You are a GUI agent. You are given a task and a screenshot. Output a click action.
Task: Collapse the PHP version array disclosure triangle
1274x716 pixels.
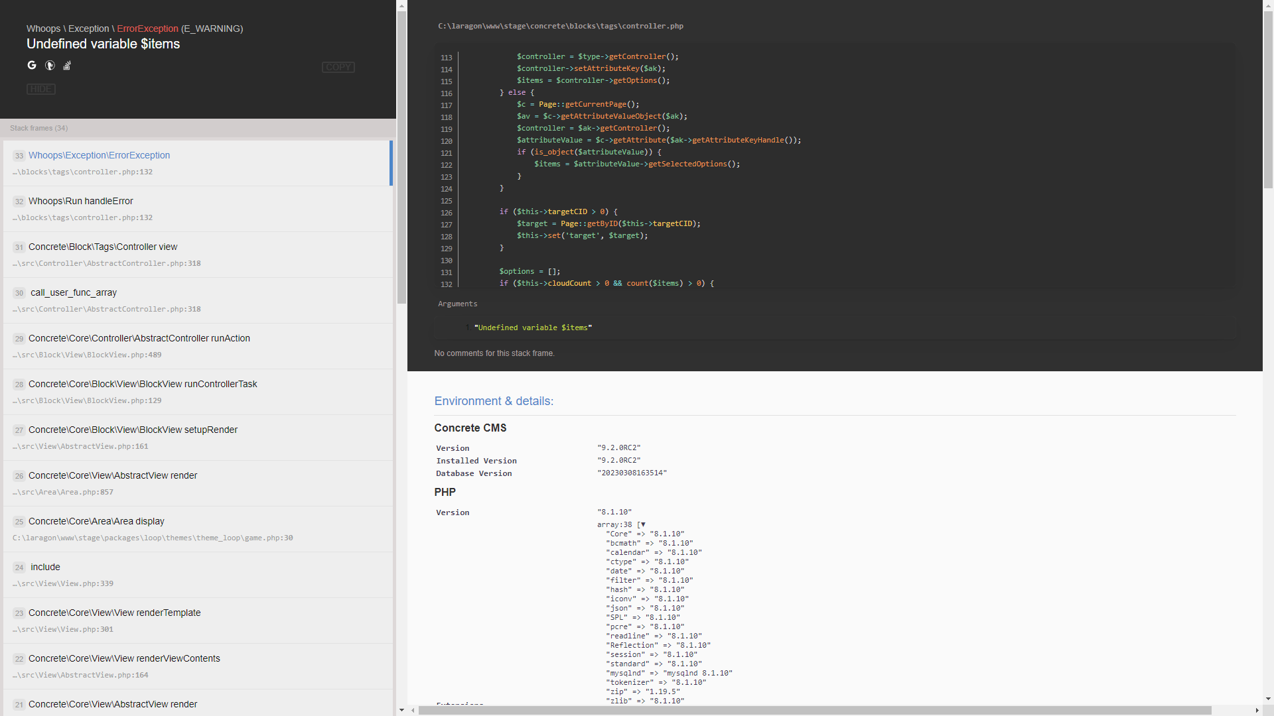point(641,524)
